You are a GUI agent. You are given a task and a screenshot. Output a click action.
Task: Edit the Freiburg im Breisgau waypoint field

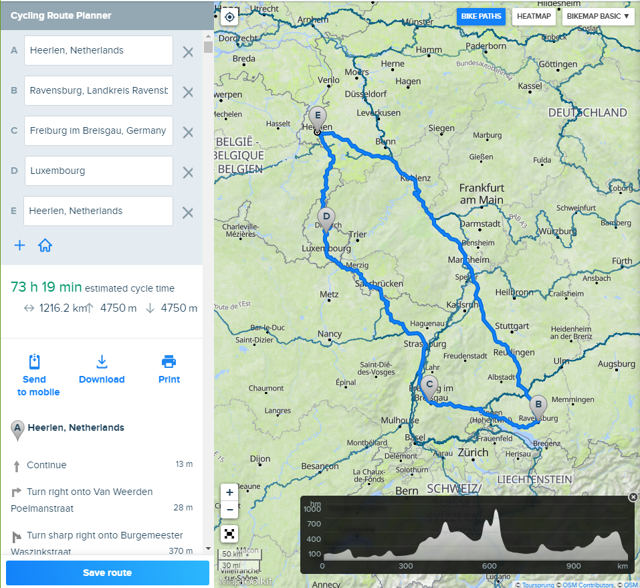(98, 130)
